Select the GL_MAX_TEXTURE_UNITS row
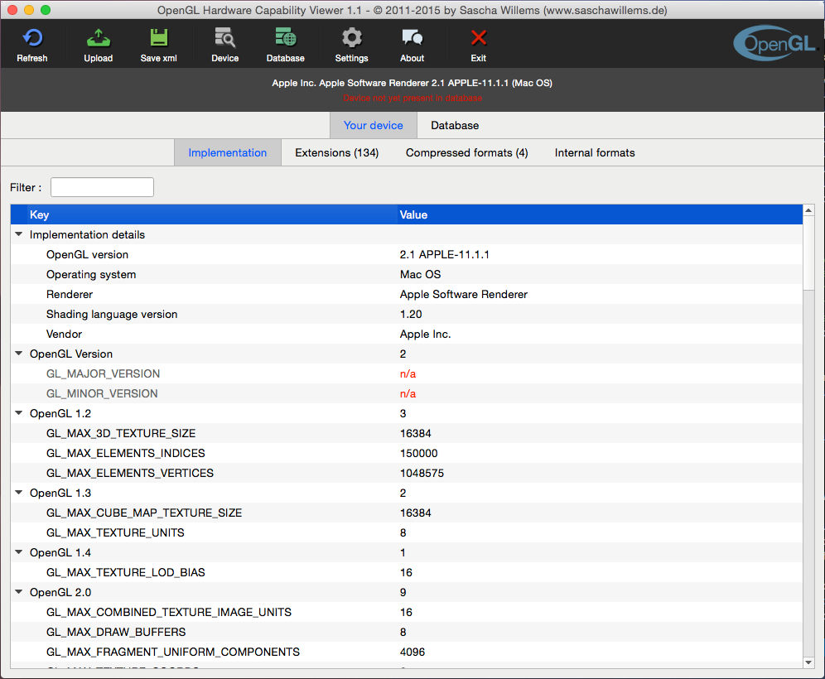 406,532
